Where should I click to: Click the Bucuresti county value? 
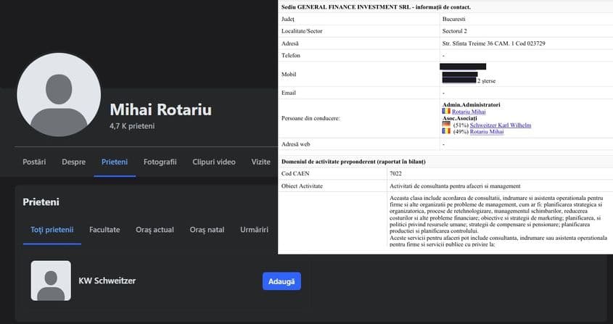pyautogui.click(x=454, y=19)
